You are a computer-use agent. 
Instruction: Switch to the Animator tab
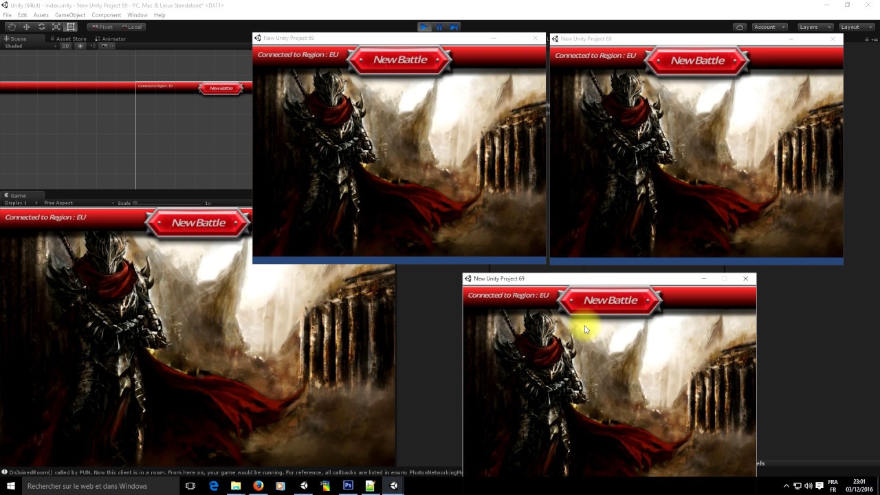[x=111, y=38]
